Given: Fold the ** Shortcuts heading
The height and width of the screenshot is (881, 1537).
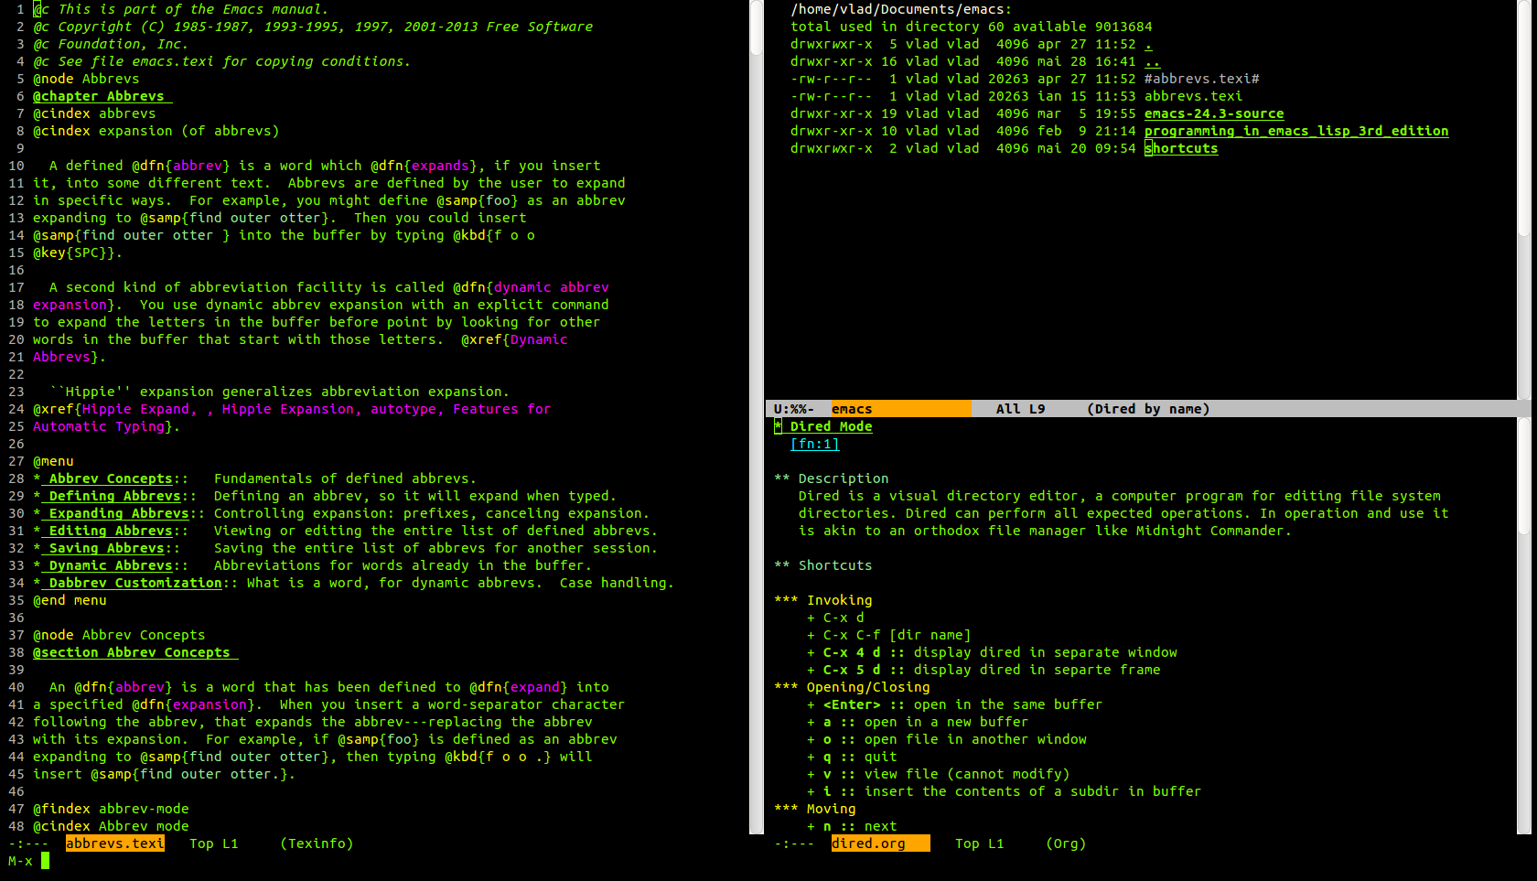Looking at the screenshot, I should click(822, 565).
